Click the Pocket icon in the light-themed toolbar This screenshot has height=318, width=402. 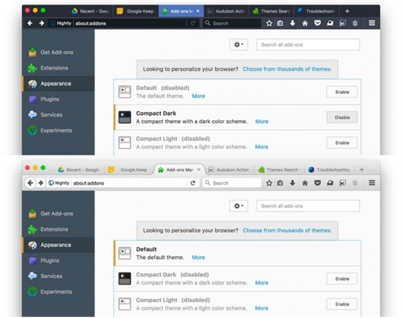coord(317,182)
